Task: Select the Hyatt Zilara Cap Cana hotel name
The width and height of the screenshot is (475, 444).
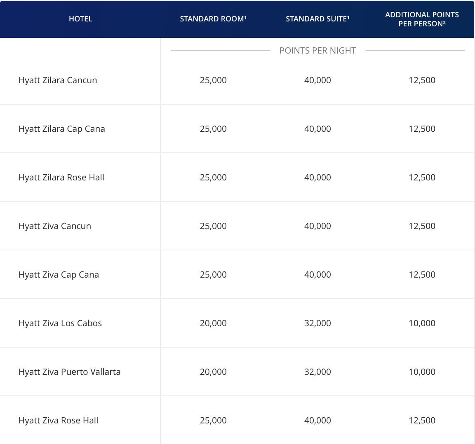Action: pyautogui.click(x=62, y=129)
